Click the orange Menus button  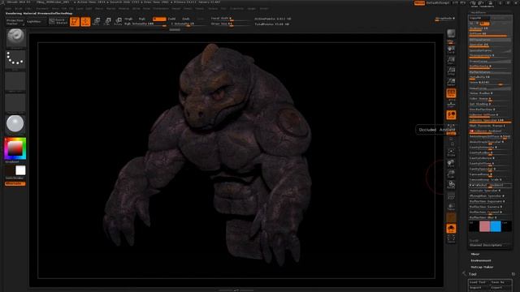[419, 3]
